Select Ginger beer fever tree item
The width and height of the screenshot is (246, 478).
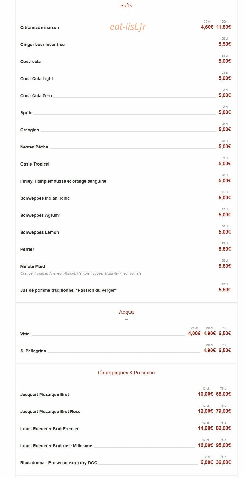tap(42, 45)
